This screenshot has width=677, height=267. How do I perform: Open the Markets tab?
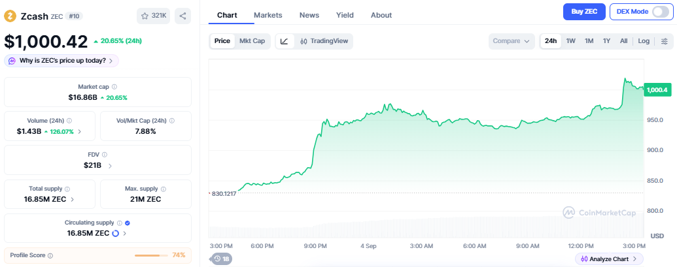click(268, 15)
